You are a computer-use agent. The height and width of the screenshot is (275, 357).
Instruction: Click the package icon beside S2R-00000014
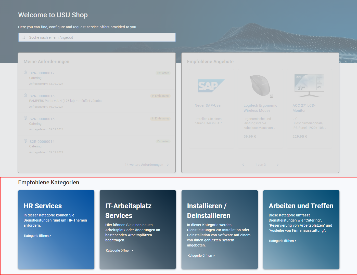[25, 141]
